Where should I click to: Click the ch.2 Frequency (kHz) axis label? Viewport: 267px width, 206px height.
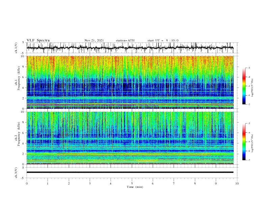[x=18, y=134]
